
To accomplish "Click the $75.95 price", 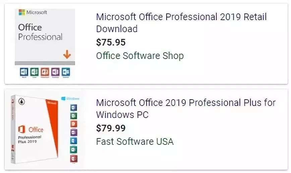I will point(111,42).
